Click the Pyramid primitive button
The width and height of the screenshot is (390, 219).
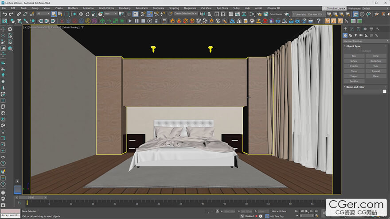pyautogui.click(x=376, y=71)
